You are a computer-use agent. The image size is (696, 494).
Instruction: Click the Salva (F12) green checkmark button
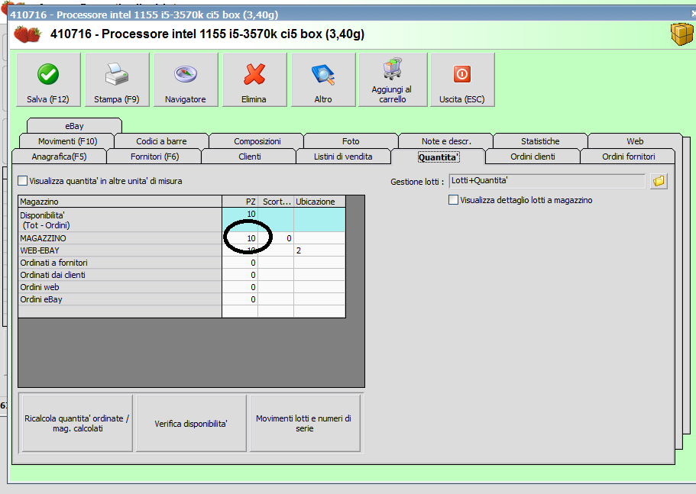[48, 80]
